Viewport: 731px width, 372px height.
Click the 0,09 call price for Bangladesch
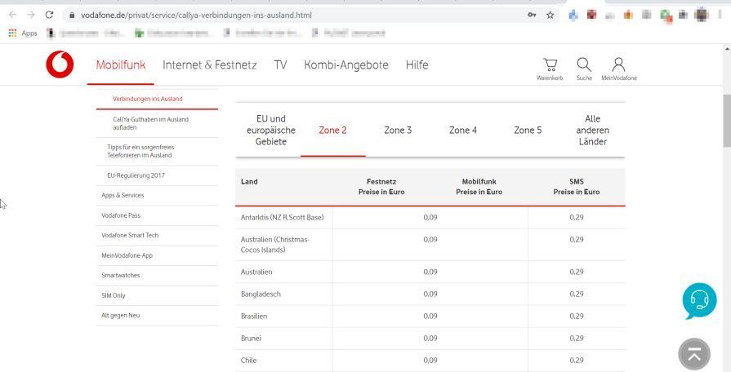430,294
